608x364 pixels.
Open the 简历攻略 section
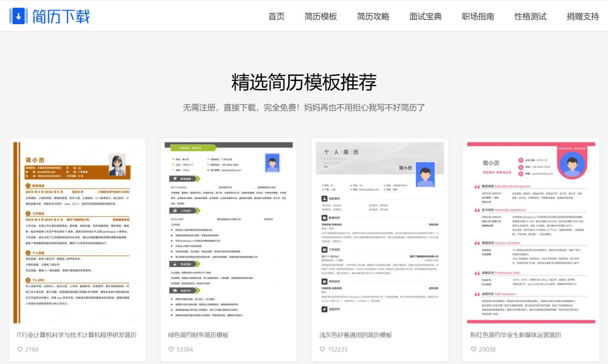point(372,16)
